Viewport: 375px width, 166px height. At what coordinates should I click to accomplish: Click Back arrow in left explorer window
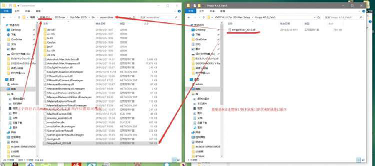point(5,17)
